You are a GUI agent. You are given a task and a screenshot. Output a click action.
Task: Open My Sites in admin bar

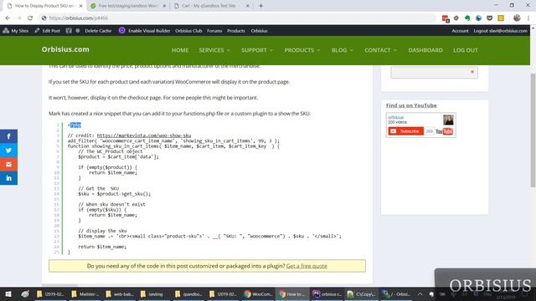click(16, 31)
